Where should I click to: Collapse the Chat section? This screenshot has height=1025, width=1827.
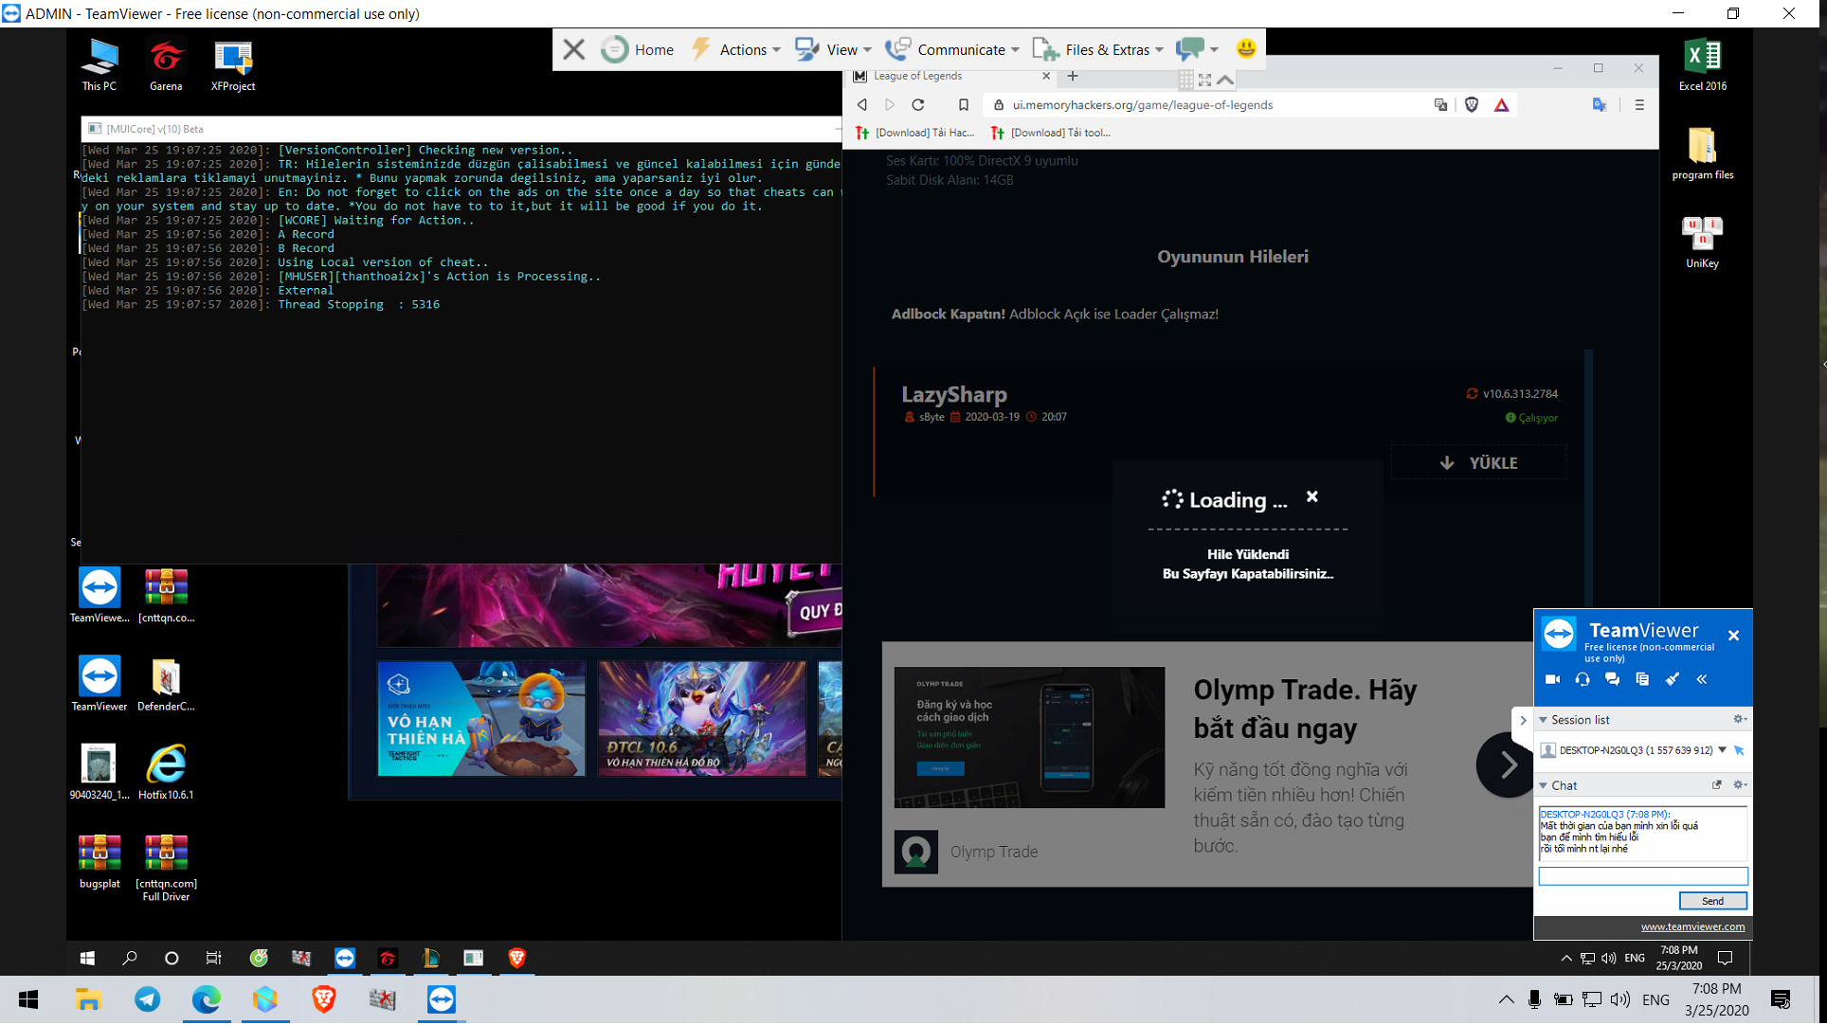click(1543, 785)
